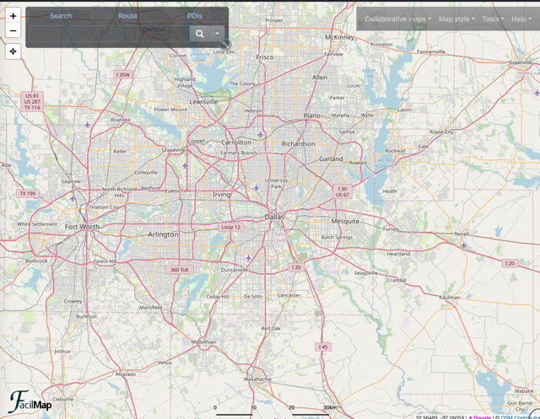Click the TX 199 highway shield
The width and height of the screenshot is (540, 419).
tap(28, 193)
